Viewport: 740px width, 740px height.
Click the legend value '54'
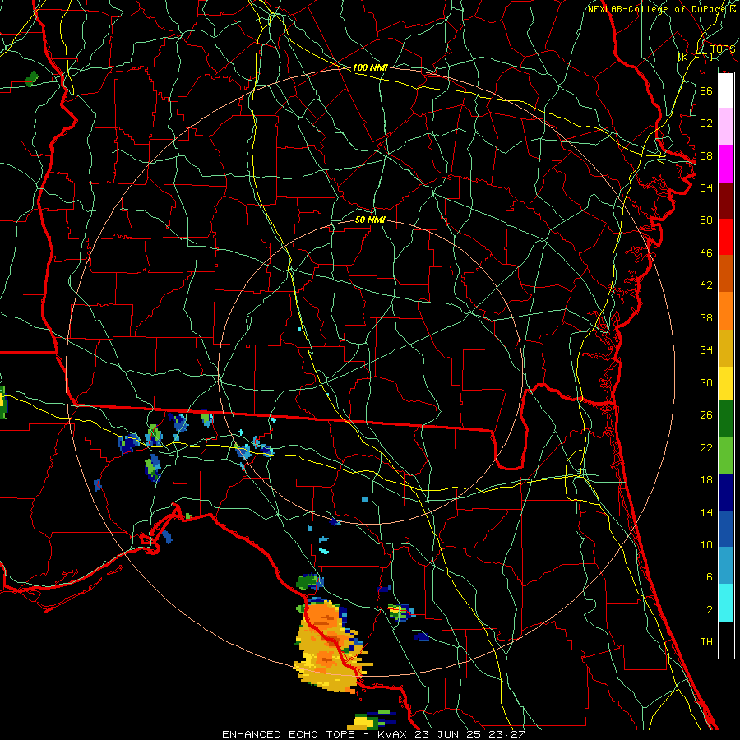(706, 187)
